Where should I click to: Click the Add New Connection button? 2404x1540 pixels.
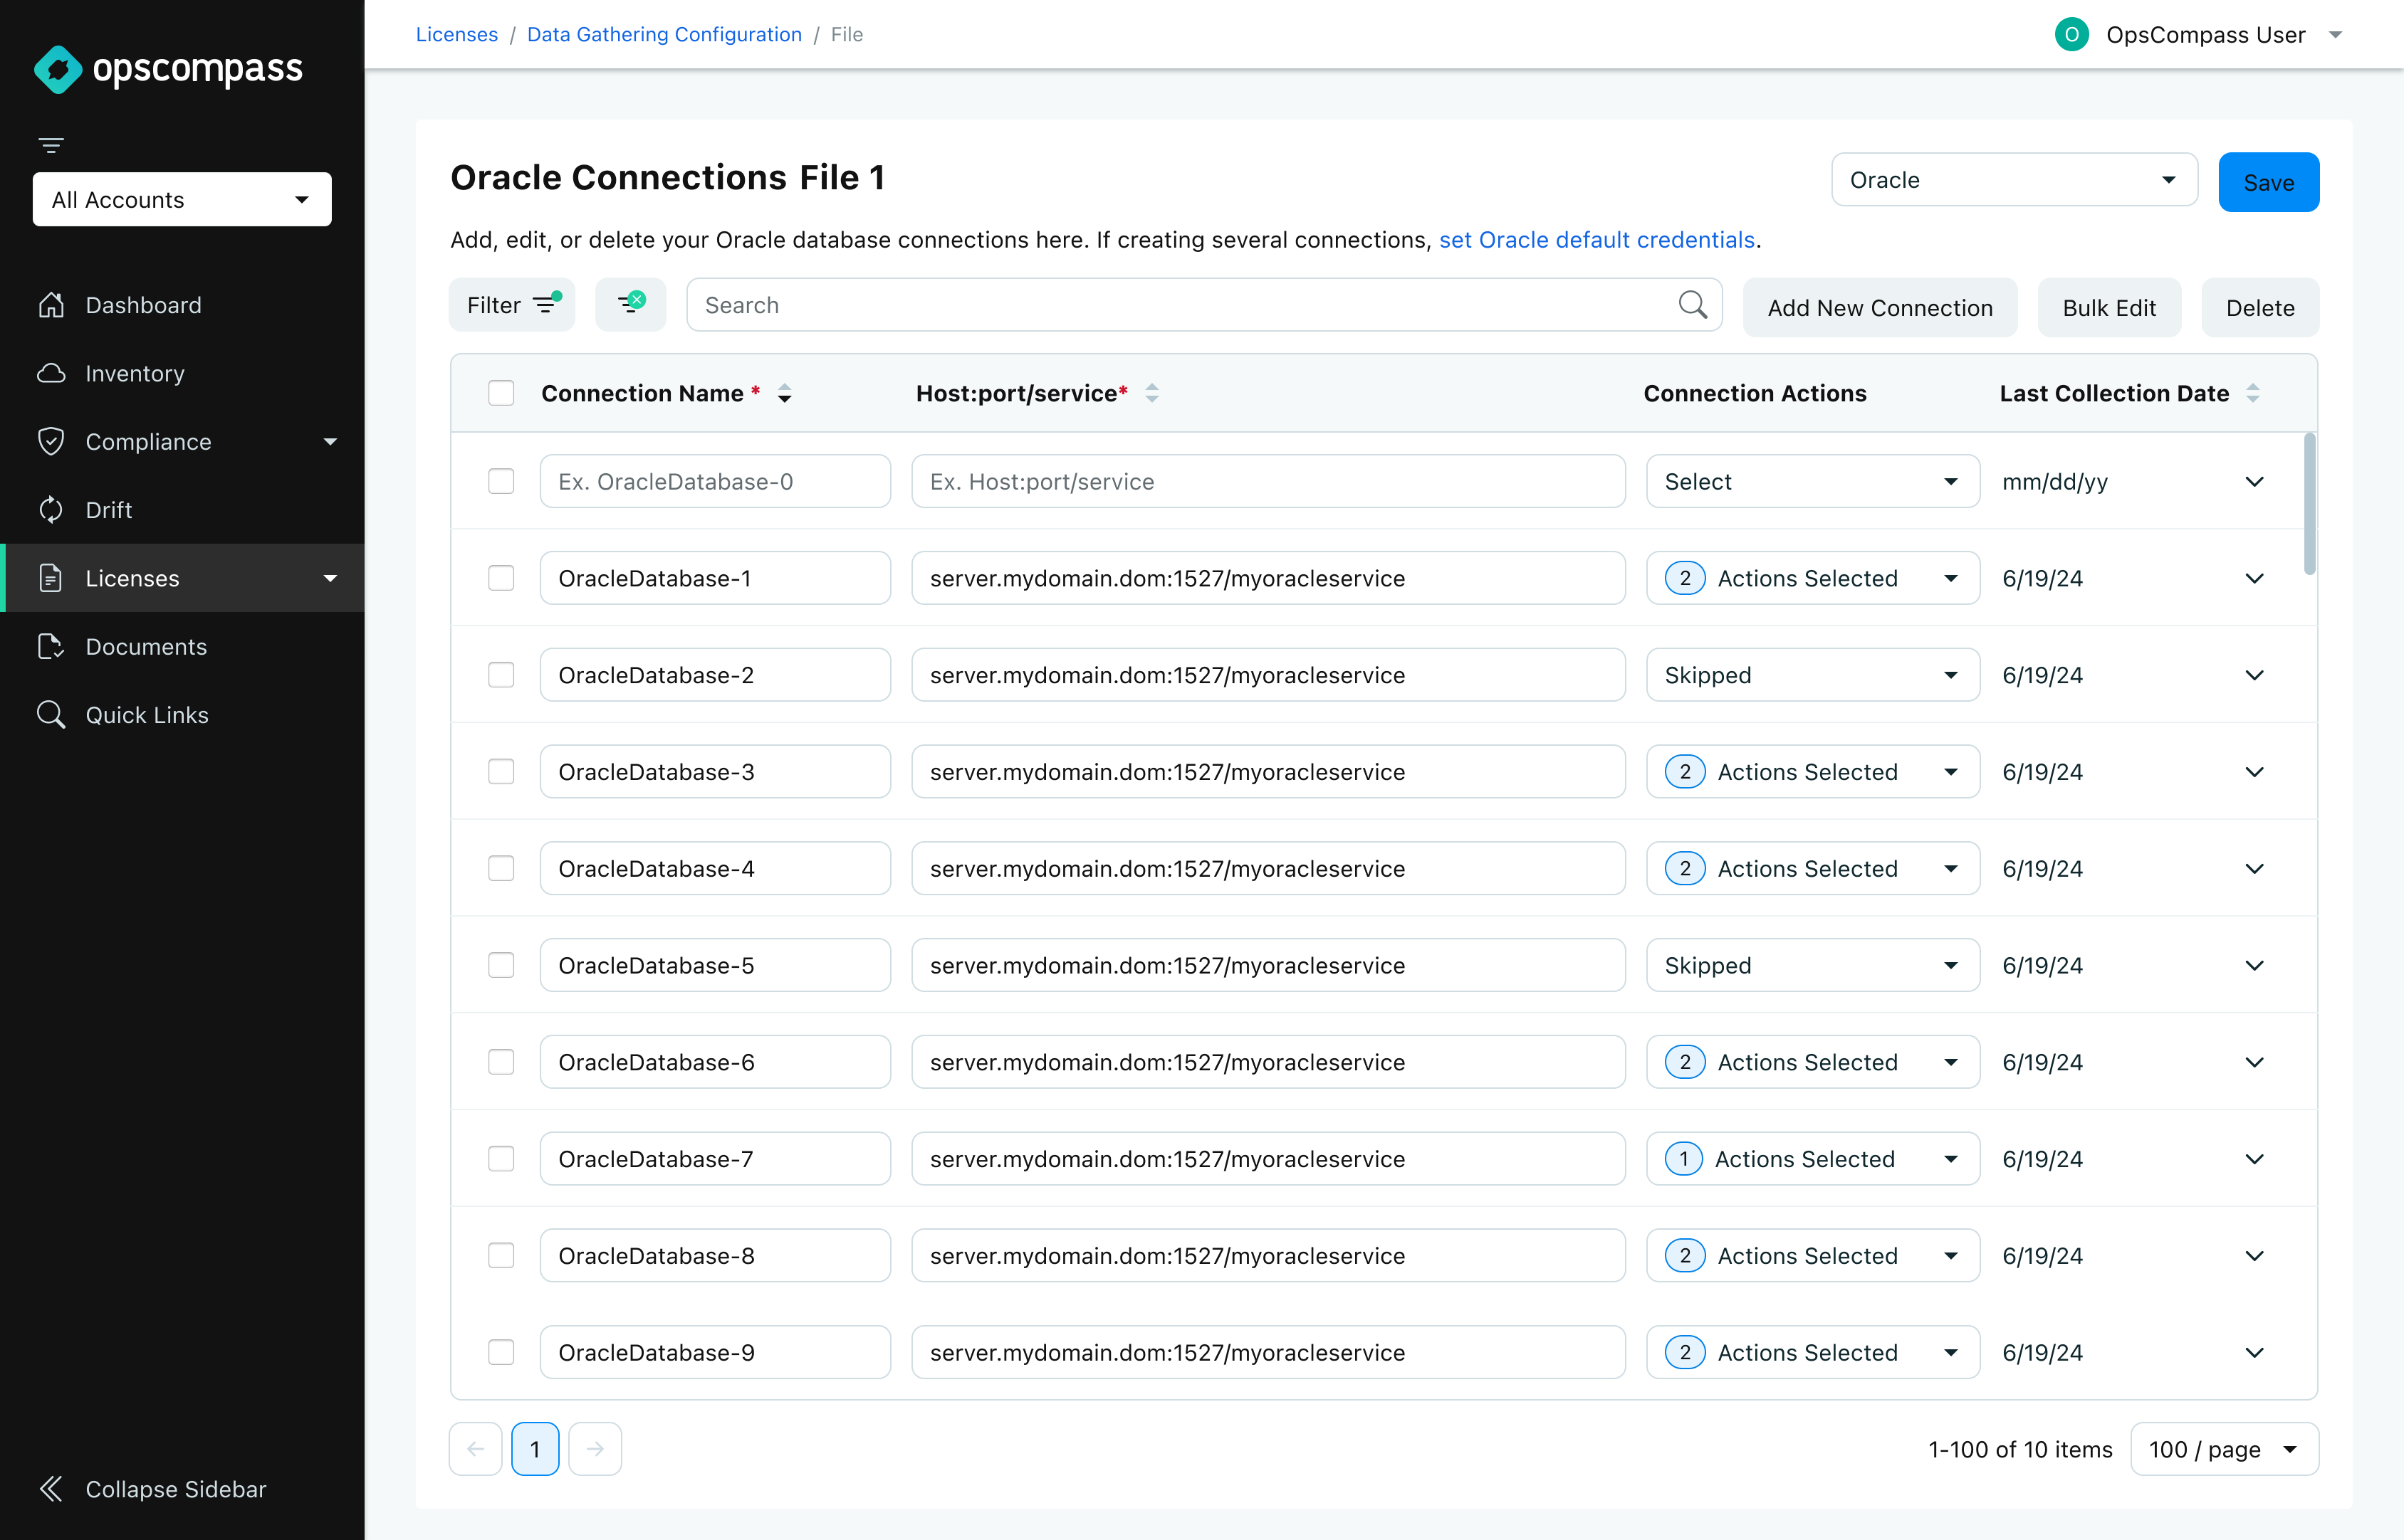[x=1878, y=307]
